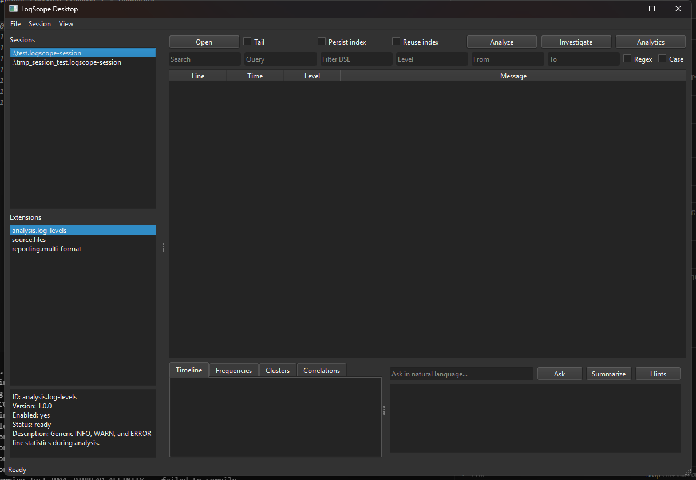Enable the Persist index checkbox

pyautogui.click(x=322, y=42)
